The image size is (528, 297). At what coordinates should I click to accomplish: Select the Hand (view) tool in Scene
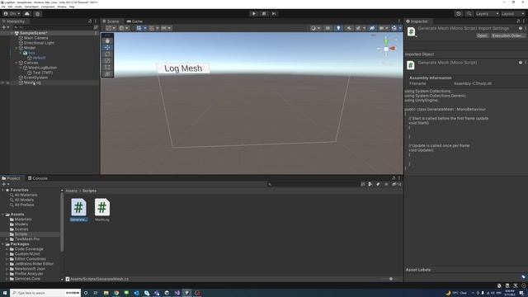point(107,40)
